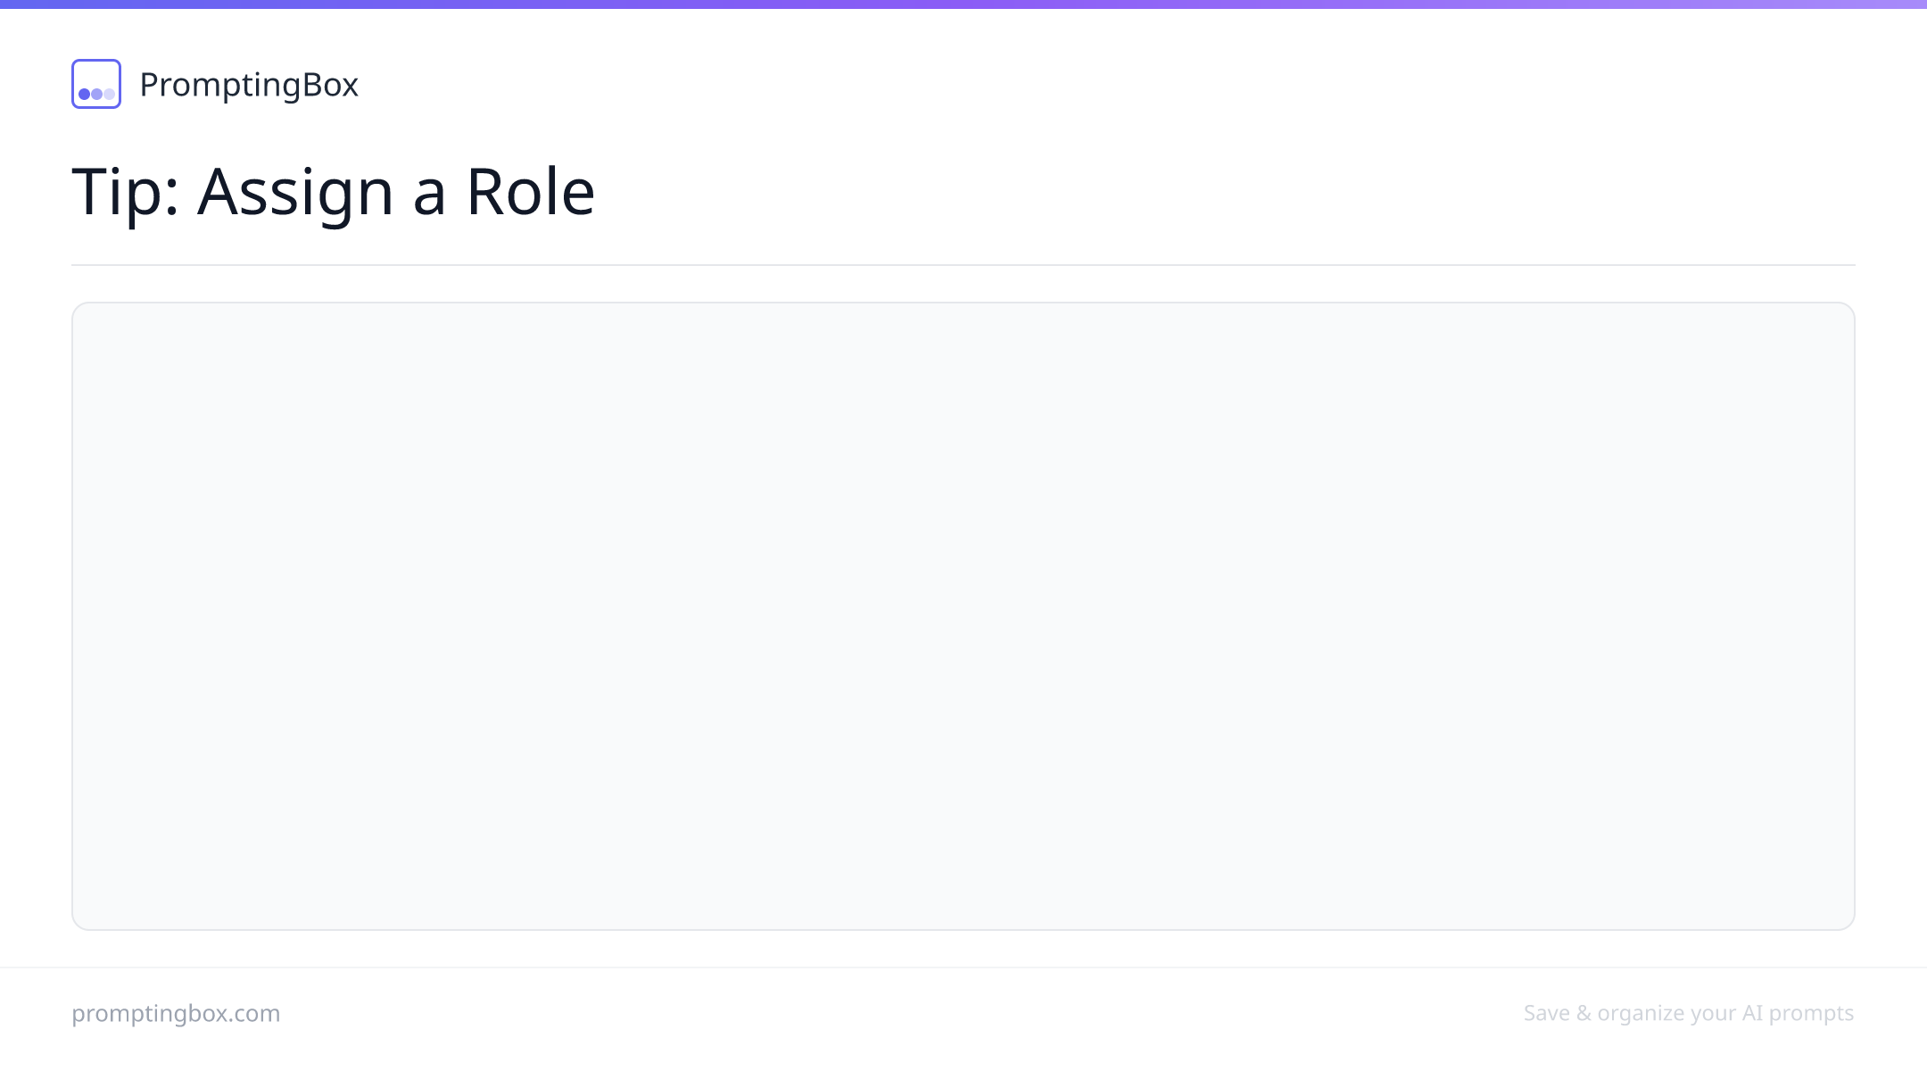Click the word 'Role' in the heading
The height and width of the screenshot is (1071, 1927).
pos(530,191)
